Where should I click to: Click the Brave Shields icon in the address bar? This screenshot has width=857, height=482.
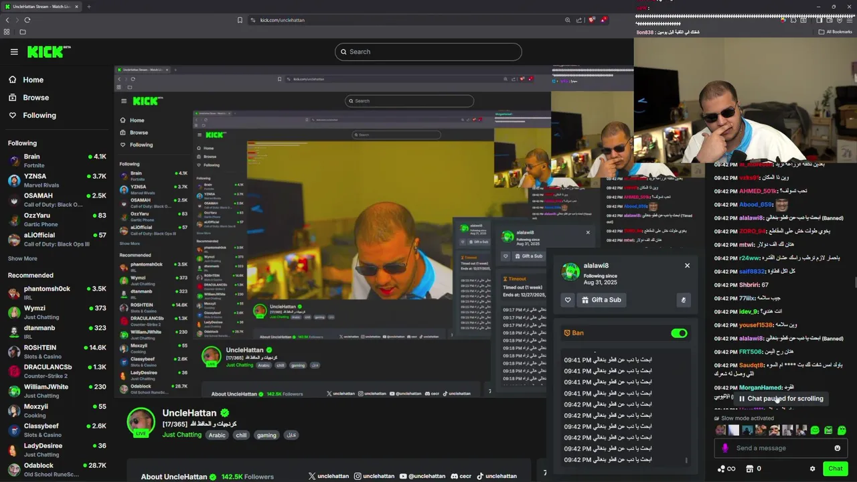pyautogui.click(x=592, y=20)
